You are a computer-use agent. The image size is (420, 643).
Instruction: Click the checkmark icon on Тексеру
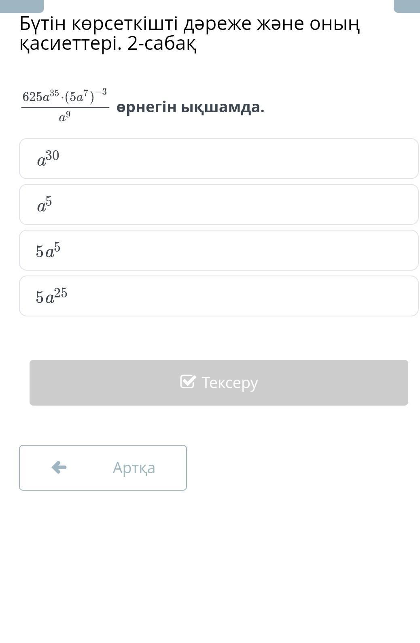188,382
